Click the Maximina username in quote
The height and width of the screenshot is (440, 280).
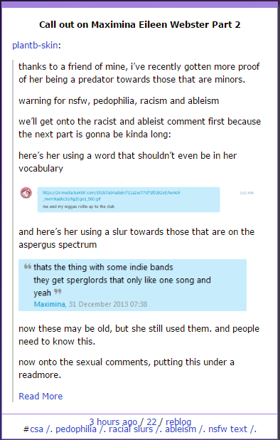coord(49,304)
